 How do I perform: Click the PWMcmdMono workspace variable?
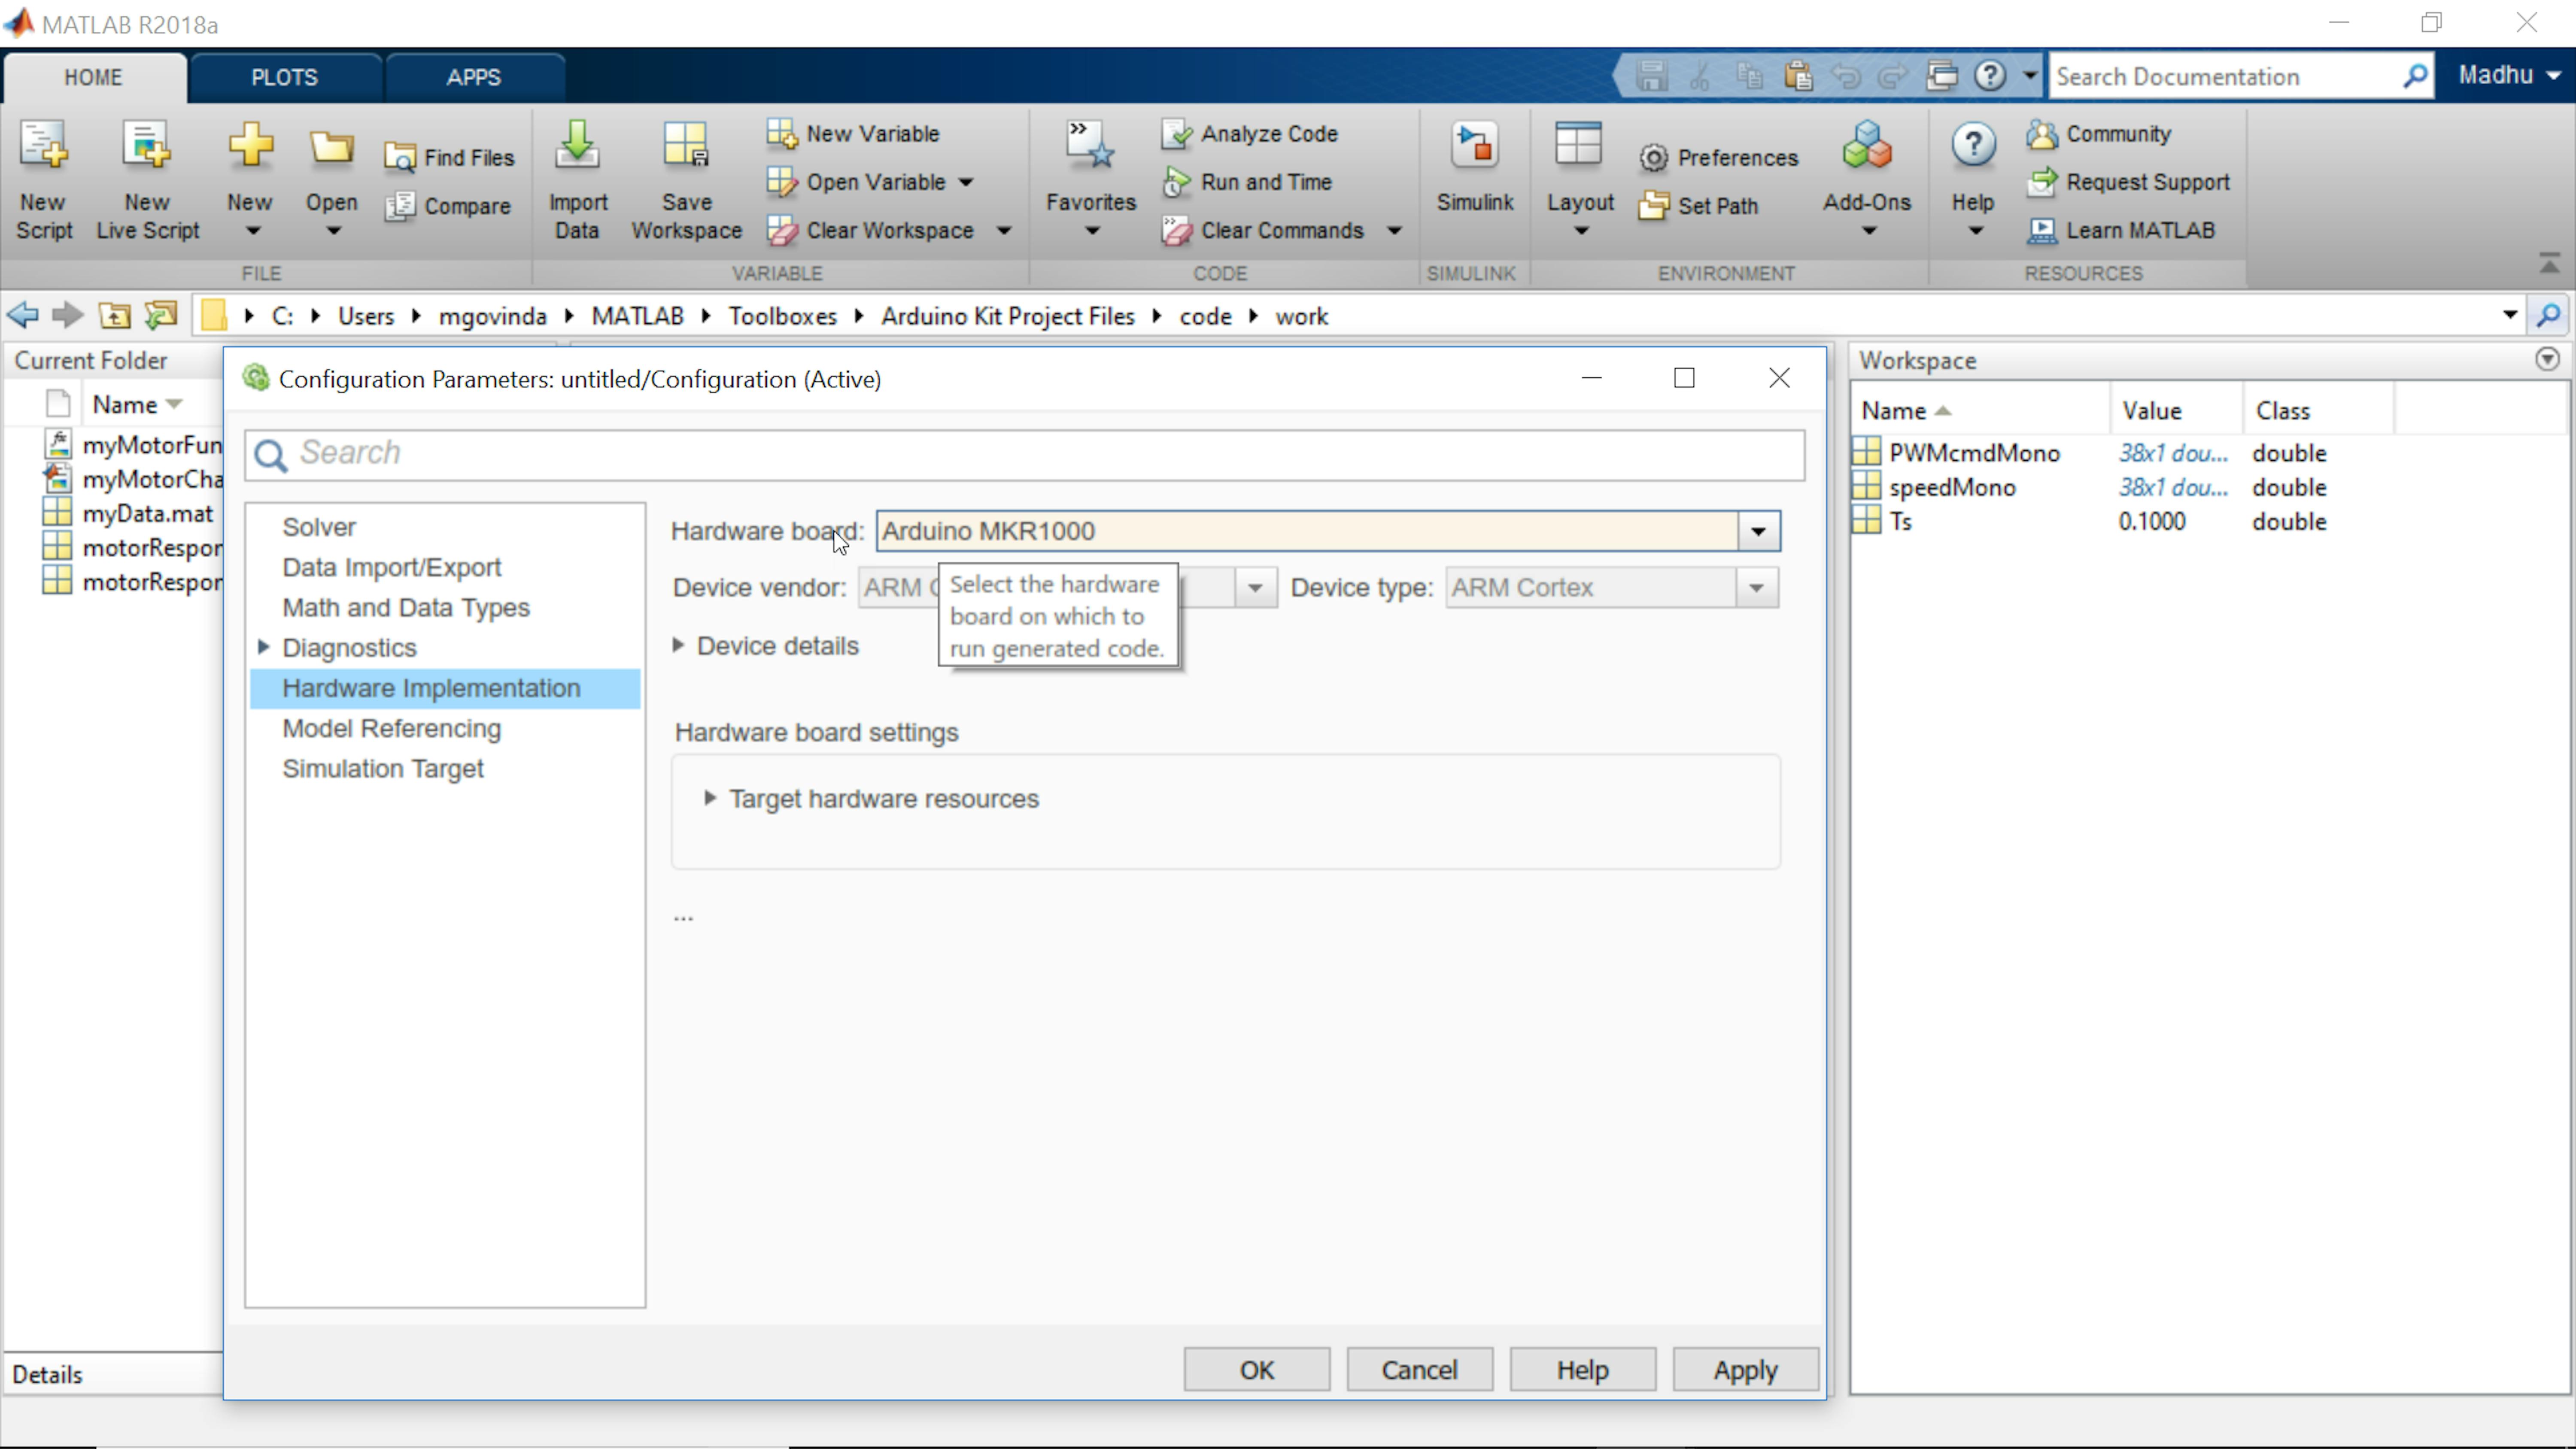(1974, 453)
